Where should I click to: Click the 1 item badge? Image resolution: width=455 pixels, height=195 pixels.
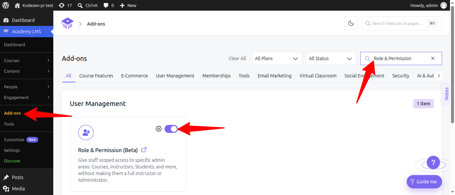click(423, 104)
